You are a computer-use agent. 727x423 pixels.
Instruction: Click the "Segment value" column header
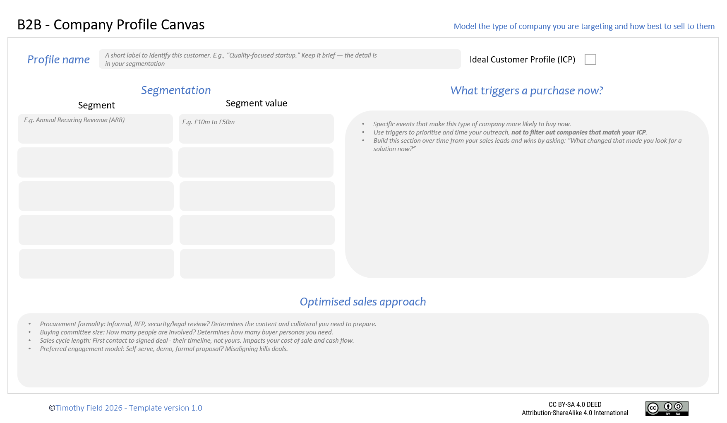coord(257,103)
